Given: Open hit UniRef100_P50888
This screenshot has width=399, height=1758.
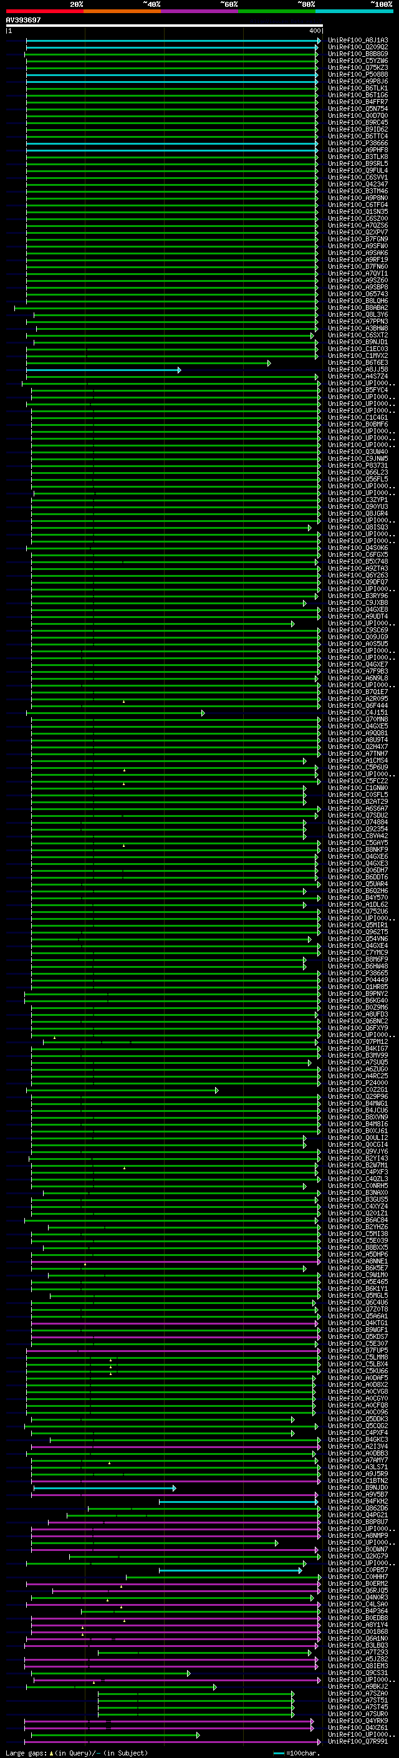Looking at the screenshot, I should tap(358, 74).
